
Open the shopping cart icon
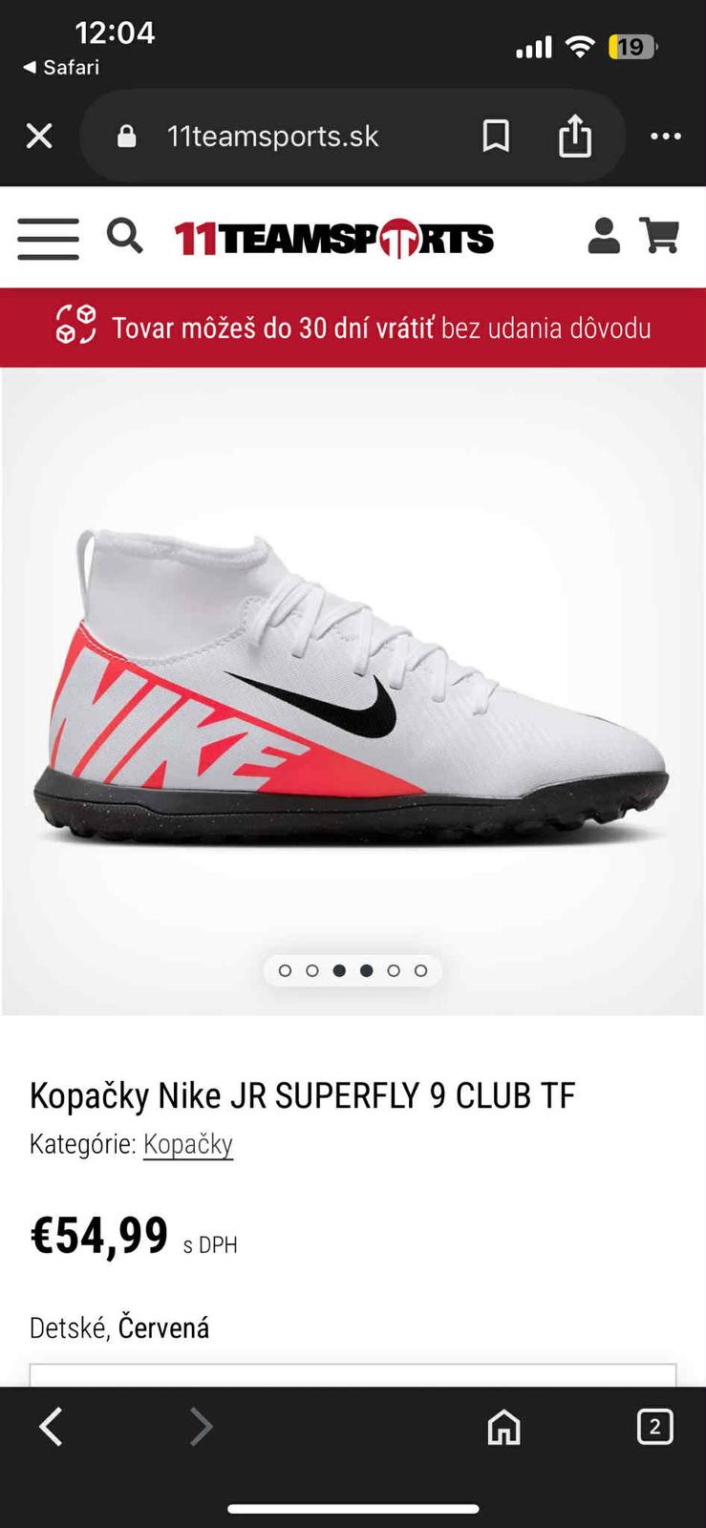coord(659,235)
